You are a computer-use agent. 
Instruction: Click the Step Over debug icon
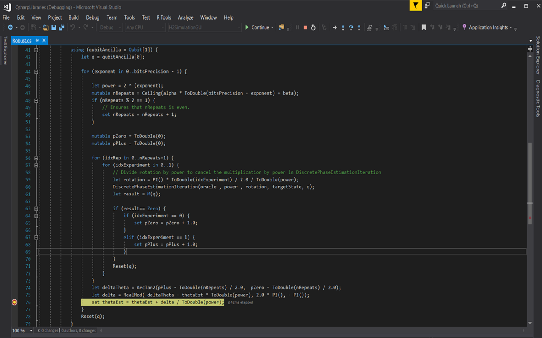click(x=351, y=27)
